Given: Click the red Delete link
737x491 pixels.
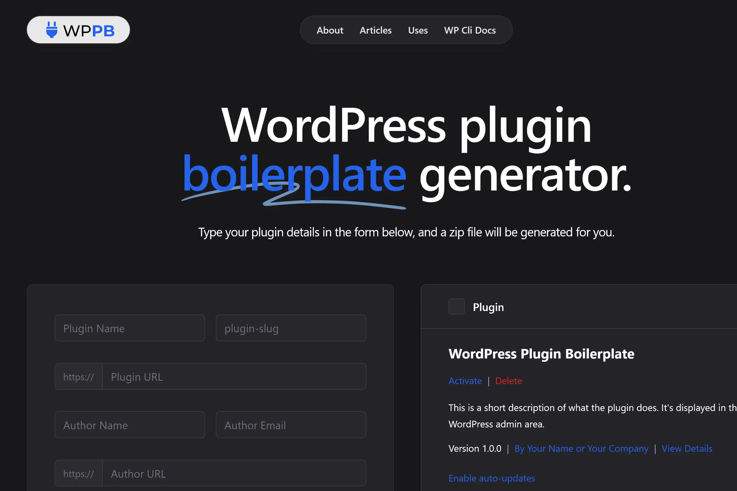Looking at the screenshot, I should point(508,381).
